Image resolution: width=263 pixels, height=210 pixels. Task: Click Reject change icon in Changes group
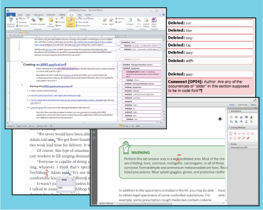coord(111,22)
